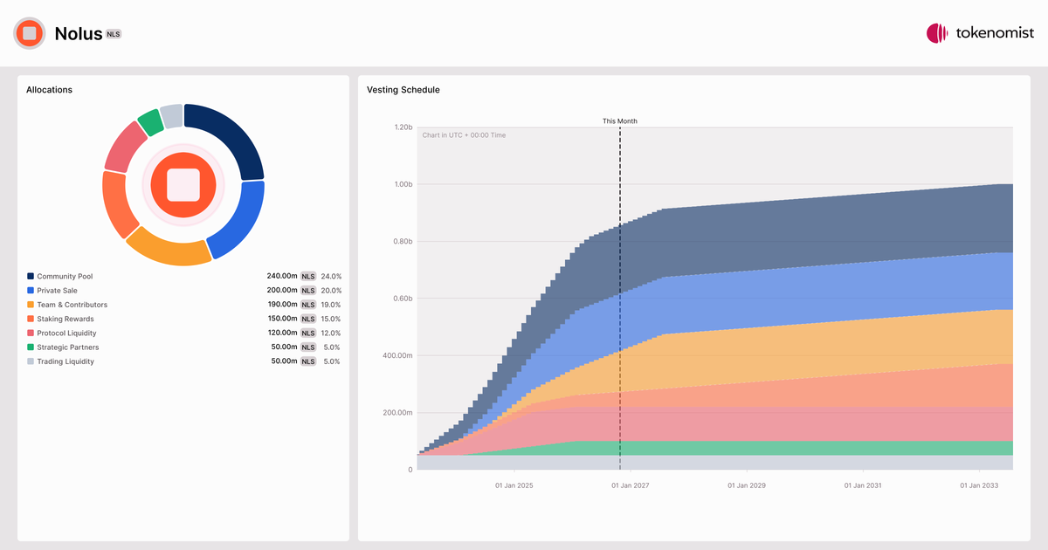1048x550 pixels.
Task: Click the 190.00m Team & Contributors amount
Action: 283,305
